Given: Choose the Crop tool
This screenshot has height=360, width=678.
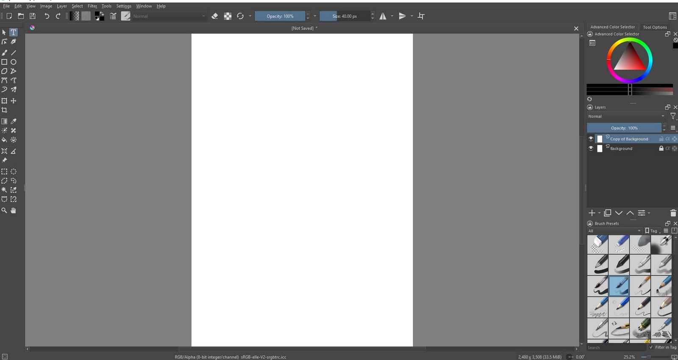Looking at the screenshot, I should (4, 110).
